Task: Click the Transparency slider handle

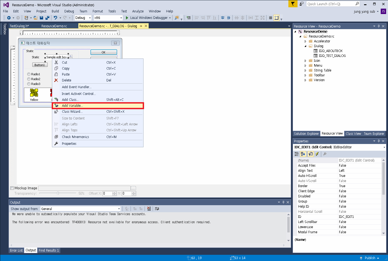Action: pyautogui.click(x=58, y=193)
